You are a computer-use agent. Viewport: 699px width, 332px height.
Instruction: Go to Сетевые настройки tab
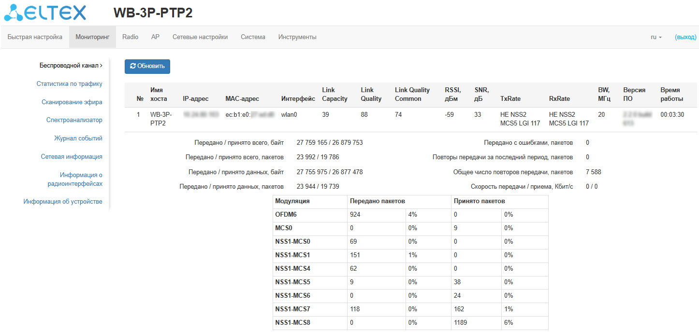pyautogui.click(x=200, y=37)
